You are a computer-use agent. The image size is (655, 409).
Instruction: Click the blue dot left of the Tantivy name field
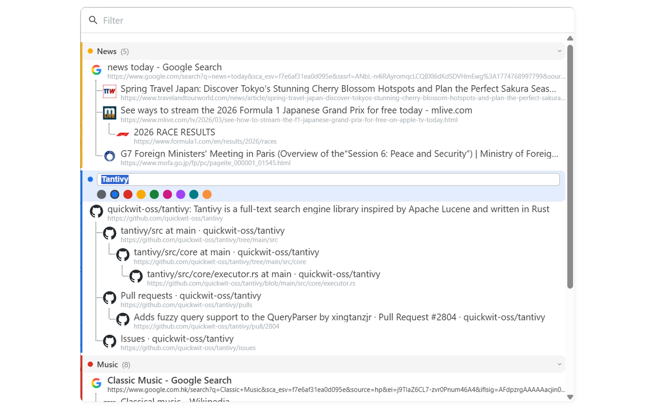tap(90, 179)
